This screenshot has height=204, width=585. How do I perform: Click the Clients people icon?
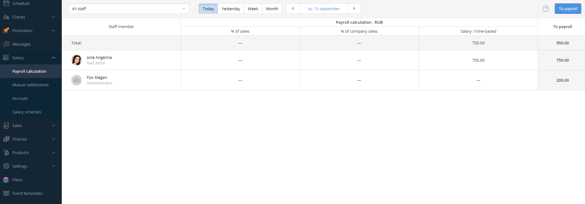click(6, 17)
